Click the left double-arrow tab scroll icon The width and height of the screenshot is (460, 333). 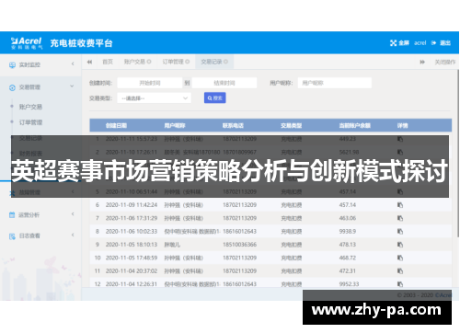(89, 62)
